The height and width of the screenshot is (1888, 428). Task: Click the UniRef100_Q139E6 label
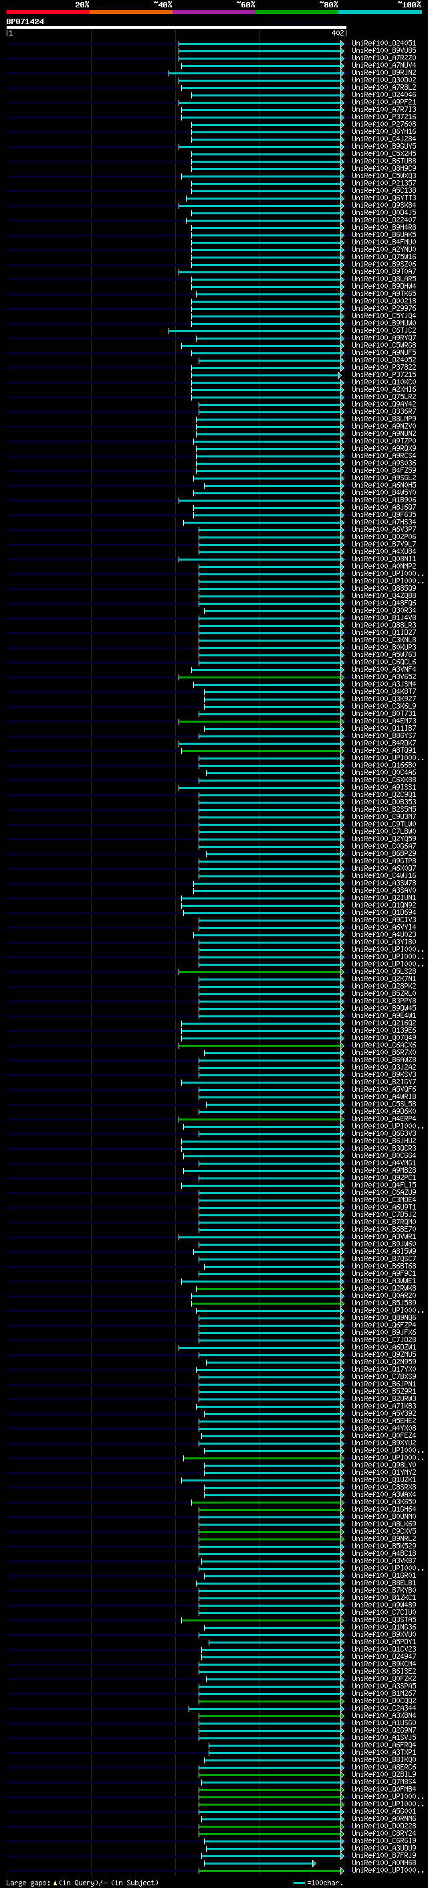click(x=383, y=1030)
